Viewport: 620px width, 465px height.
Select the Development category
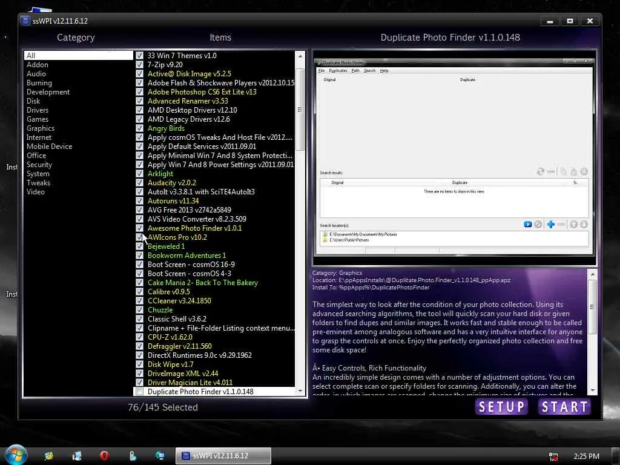(x=48, y=92)
